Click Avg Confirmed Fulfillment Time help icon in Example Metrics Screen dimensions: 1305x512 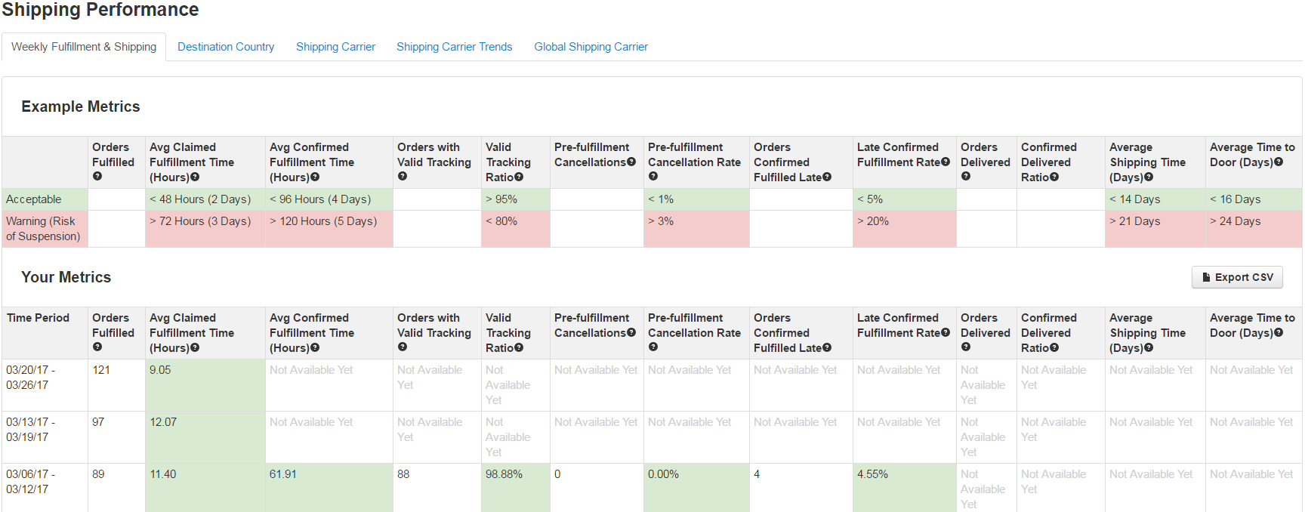point(315,177)
